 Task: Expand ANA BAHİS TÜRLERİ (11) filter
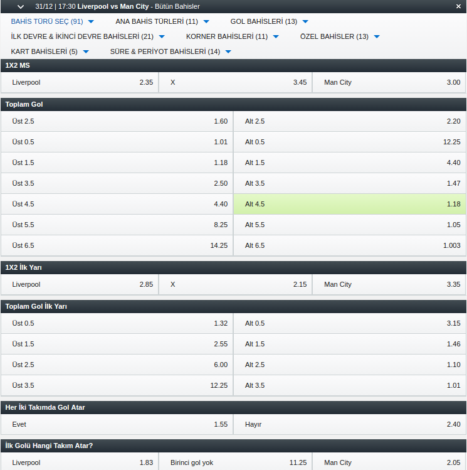pos(162,21)
